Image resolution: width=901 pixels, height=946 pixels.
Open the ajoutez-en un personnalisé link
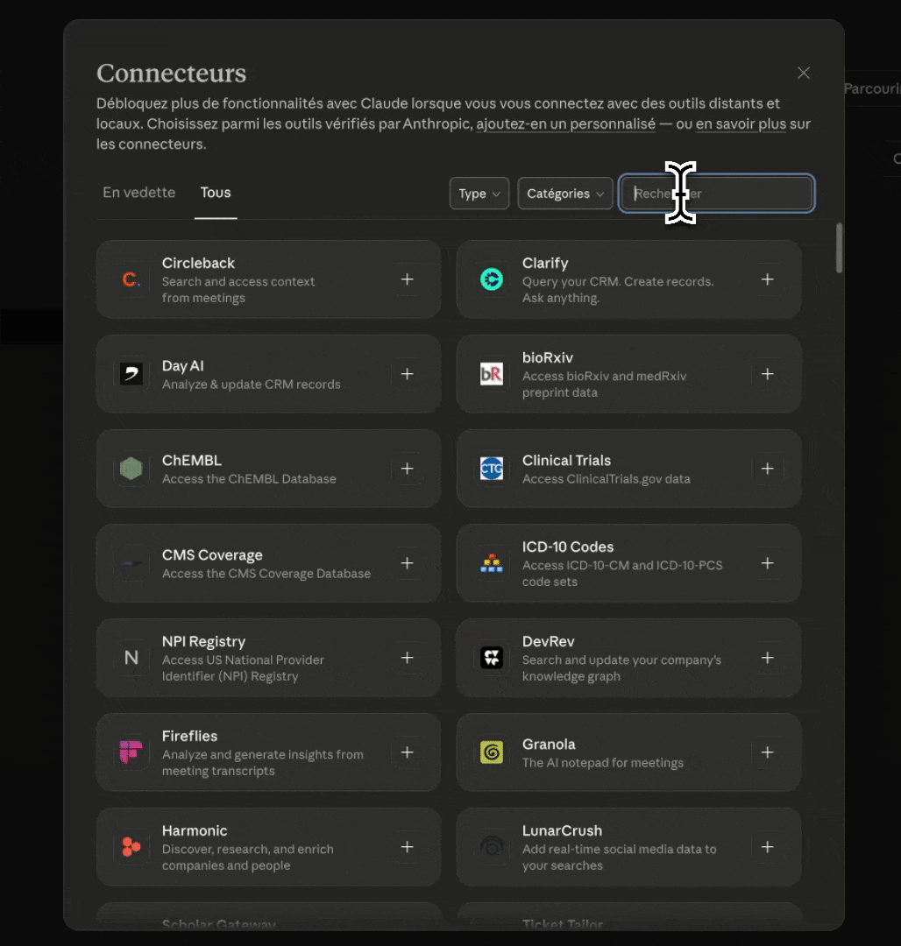coord(564,124)
